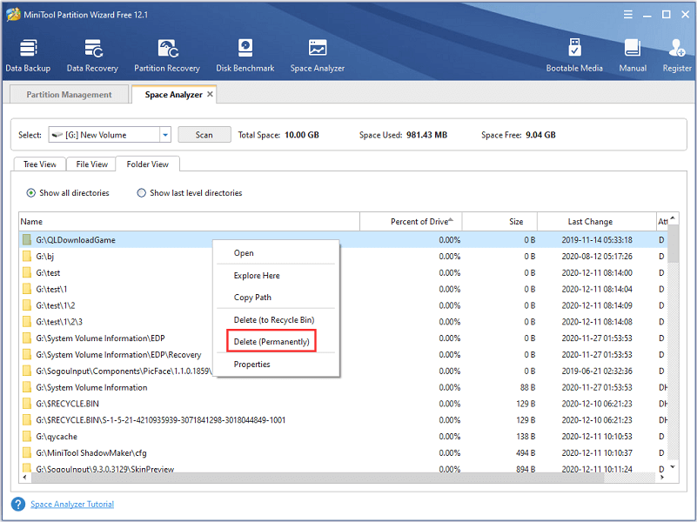Image resolution: width=697 pixels, height=522 pixels.
Task: Click the Space Analyzer toolbar icon
Action: pos(317,55)
